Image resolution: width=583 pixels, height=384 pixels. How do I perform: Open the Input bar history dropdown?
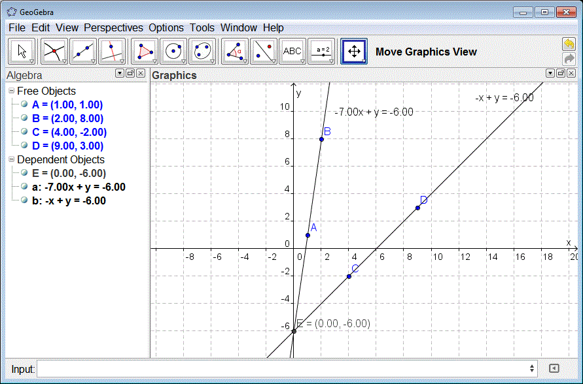(x=531, y=369)
